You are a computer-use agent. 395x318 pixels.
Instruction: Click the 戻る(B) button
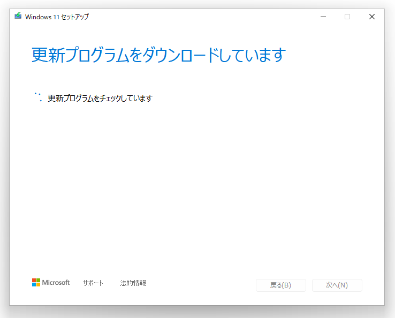click(x=281, y=285)
